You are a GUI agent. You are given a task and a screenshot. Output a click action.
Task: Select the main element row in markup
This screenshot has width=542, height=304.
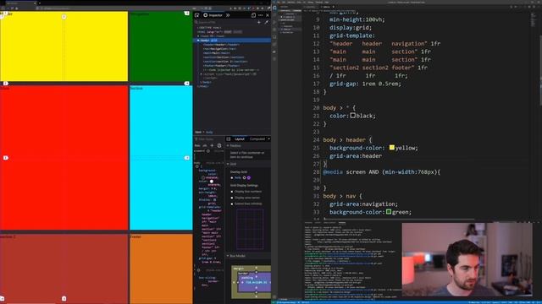pyautogui.click(x=217, y=53)
